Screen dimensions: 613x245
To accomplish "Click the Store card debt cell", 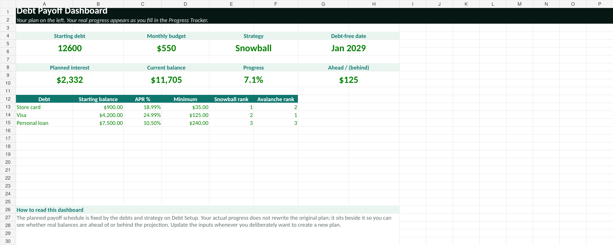I will [x=44, y=107].
